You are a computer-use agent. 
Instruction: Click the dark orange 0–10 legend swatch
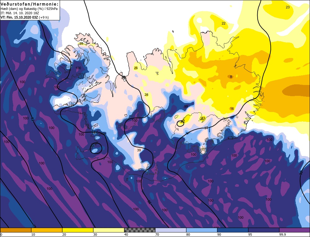15,230
